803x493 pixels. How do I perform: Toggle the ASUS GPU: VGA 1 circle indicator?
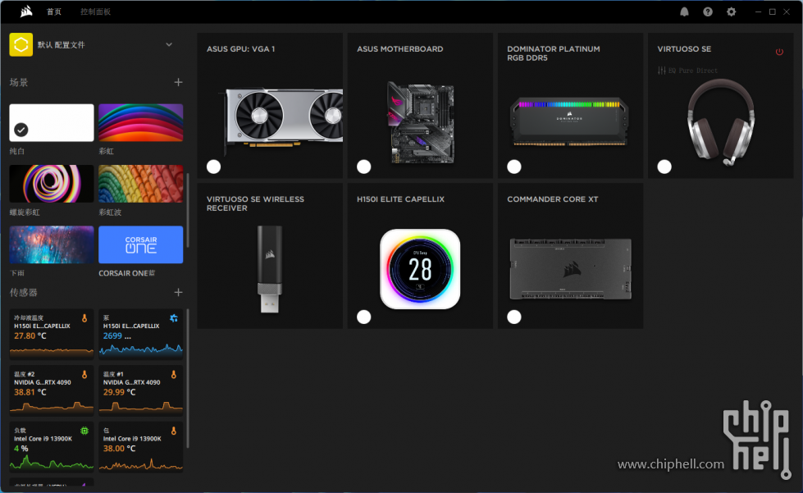[x=213, y=167]
